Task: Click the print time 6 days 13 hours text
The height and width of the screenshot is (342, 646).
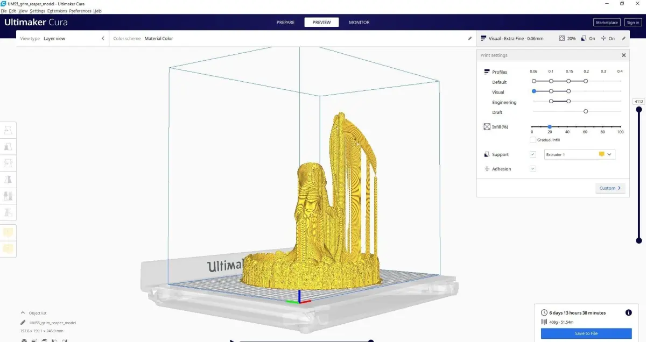Action: coord(578,312)
